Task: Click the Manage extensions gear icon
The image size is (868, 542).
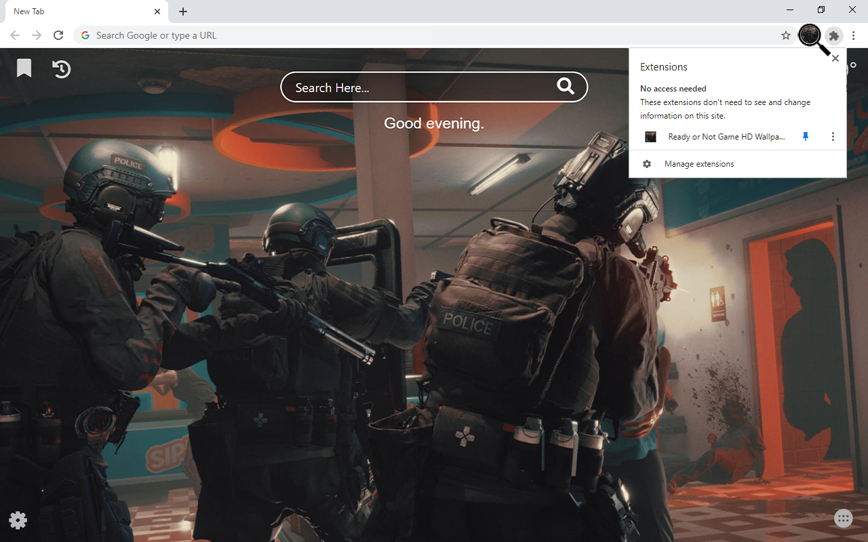Action: coord(647,164)
